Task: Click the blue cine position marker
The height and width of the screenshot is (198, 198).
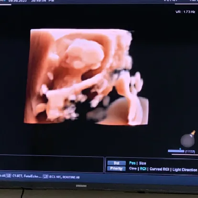Action: 180,149
